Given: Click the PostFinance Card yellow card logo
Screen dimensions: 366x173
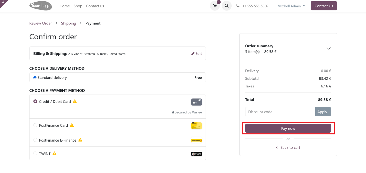Looking at the screenshot, I should click(196, 126).
